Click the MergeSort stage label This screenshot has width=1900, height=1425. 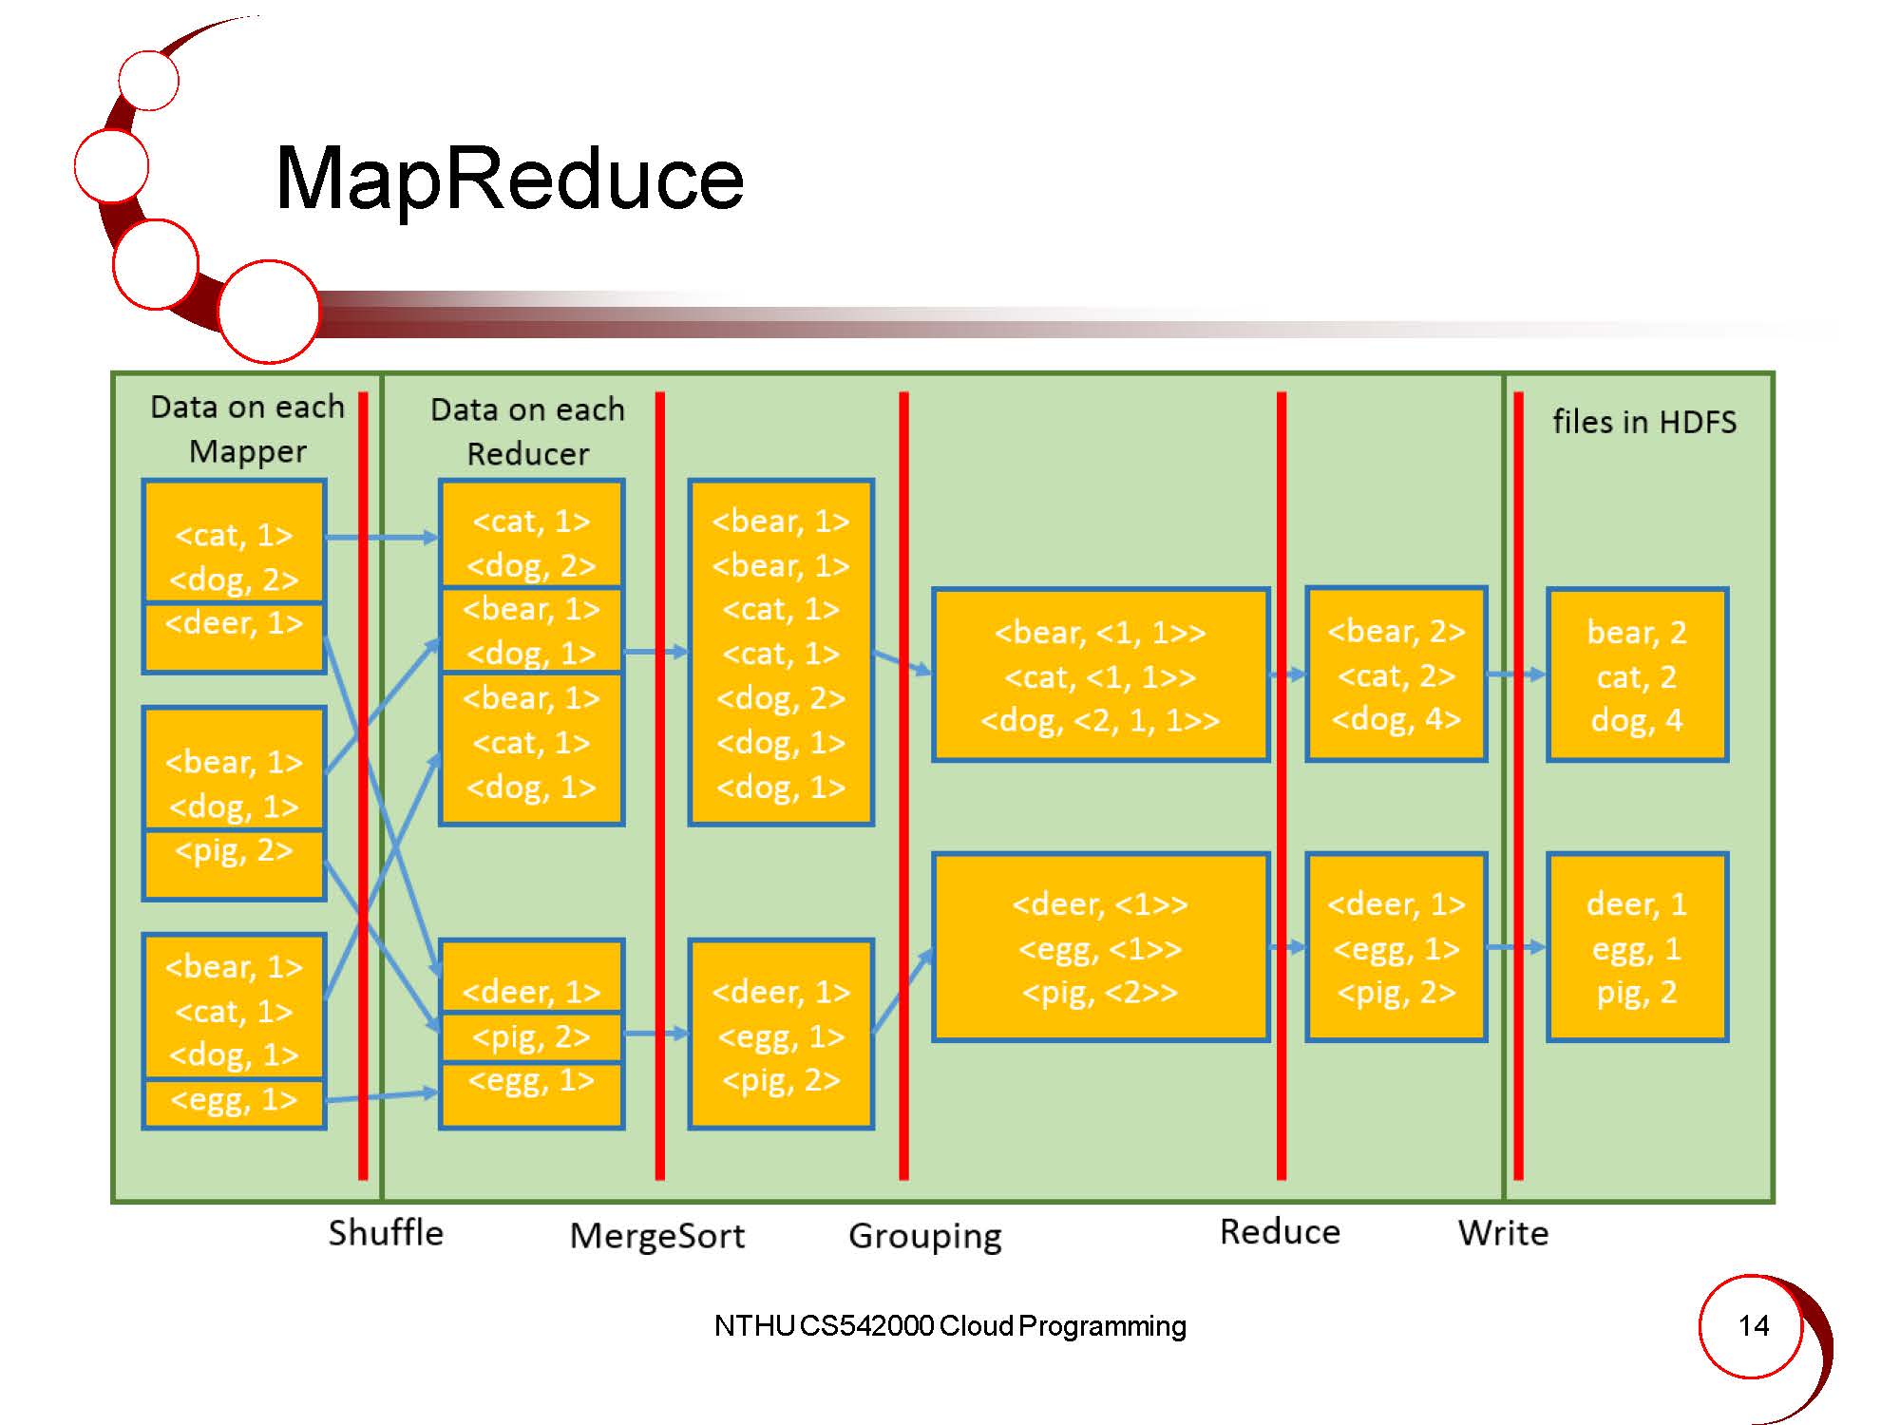(656, 1236)
